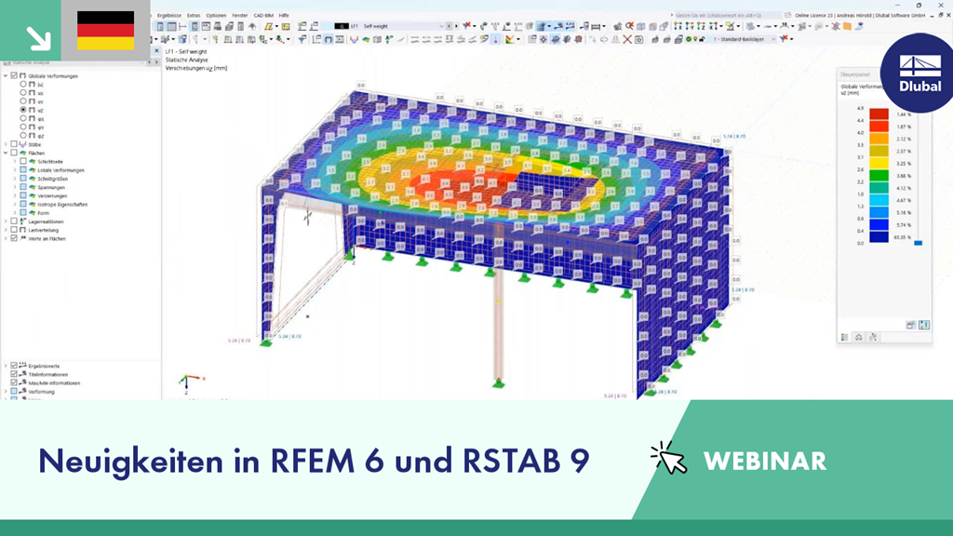Go to the next load case arrow
Image resolution: width=953 pixels, height=536 pixels.
456,26
